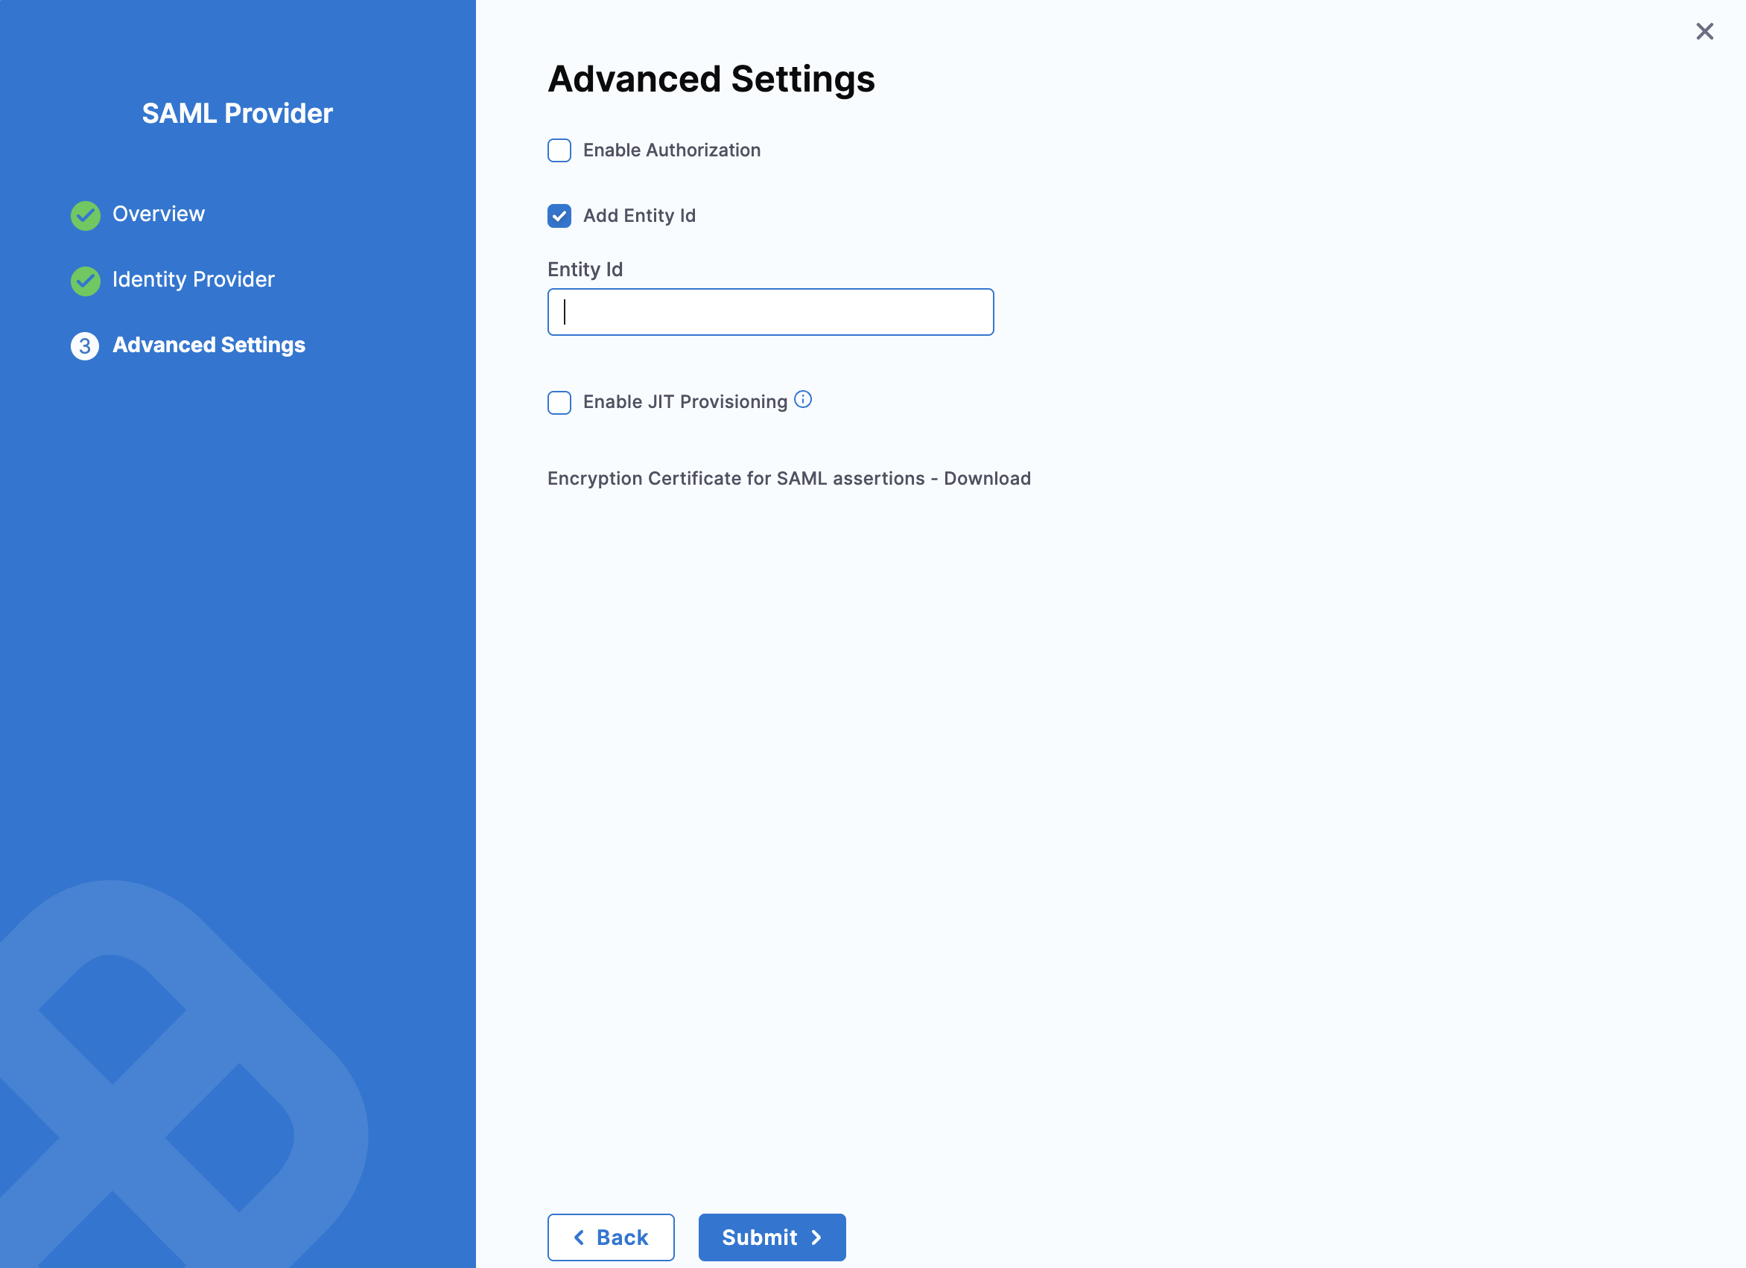Enable the Authorization checkbox
1746x1268 pixels.
click(559, 151)
